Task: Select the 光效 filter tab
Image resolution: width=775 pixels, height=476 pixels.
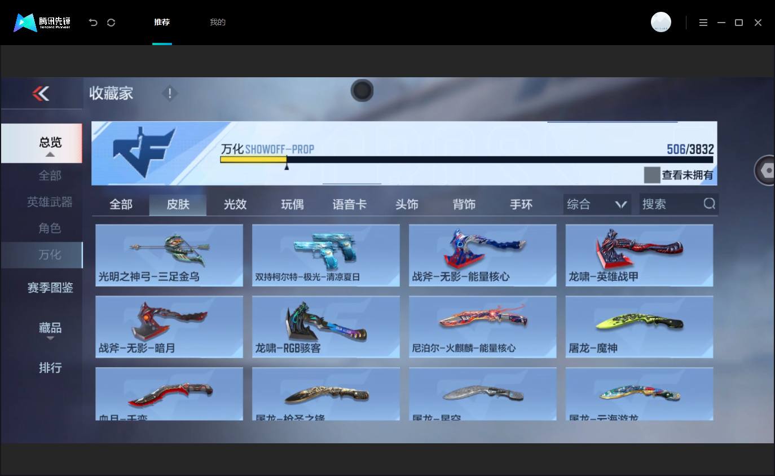Action: point(235,204)
